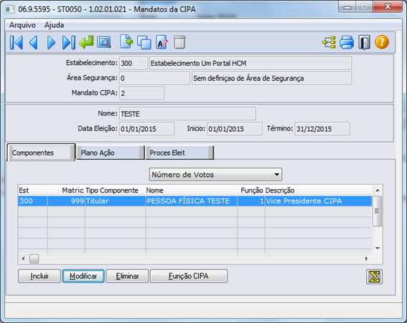Click the Área Segurança code field
Screen dimensions: 407x323
point(154,78)
